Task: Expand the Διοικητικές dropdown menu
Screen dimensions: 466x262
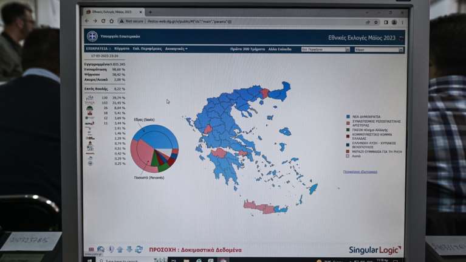Action: point(176,49)
